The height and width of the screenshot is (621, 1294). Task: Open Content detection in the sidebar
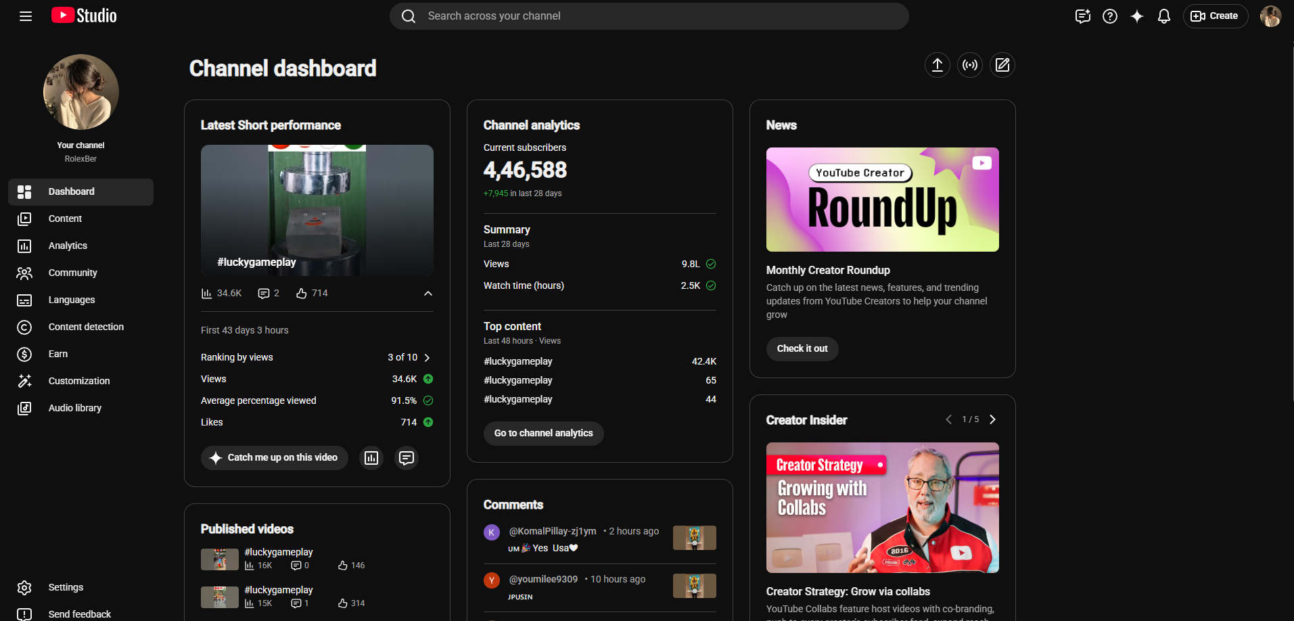tap(80, 327)
